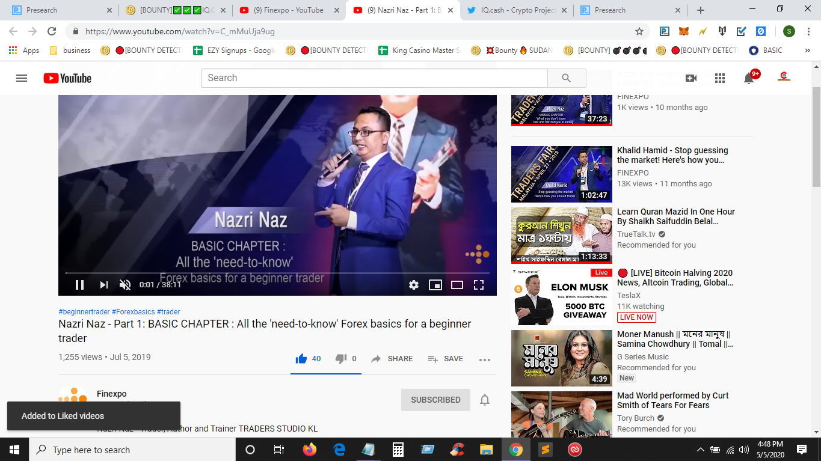
Task: Open Firefox from the taskbar
Action: point(310,450)
